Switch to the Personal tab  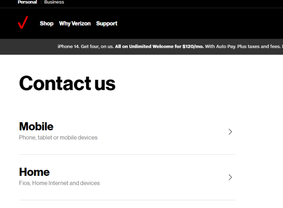click(x=27, y=2)
